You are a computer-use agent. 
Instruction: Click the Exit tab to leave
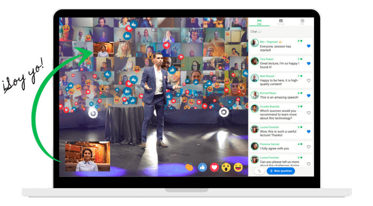pos(302,22)
